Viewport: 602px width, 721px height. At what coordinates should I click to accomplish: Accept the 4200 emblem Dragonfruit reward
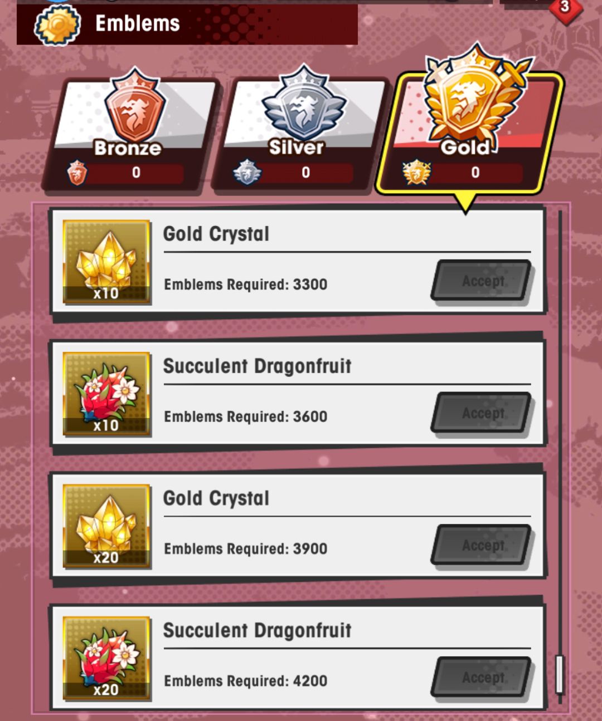click(x=482, y=677)
